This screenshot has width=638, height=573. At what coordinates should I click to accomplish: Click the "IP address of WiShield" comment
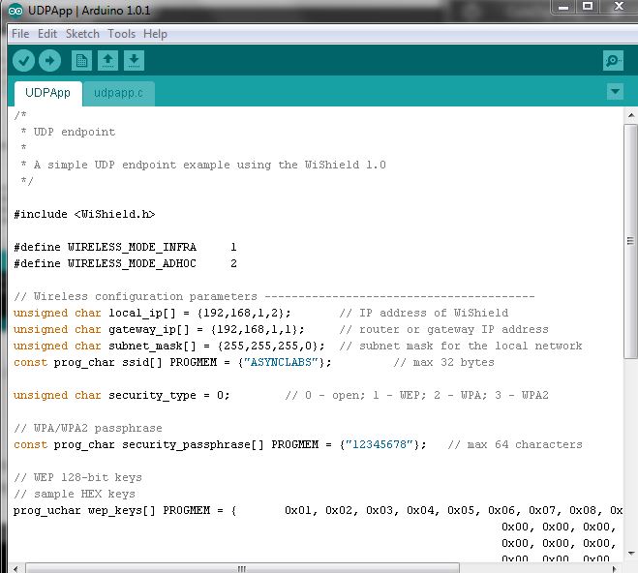click(x=424, y=314)
